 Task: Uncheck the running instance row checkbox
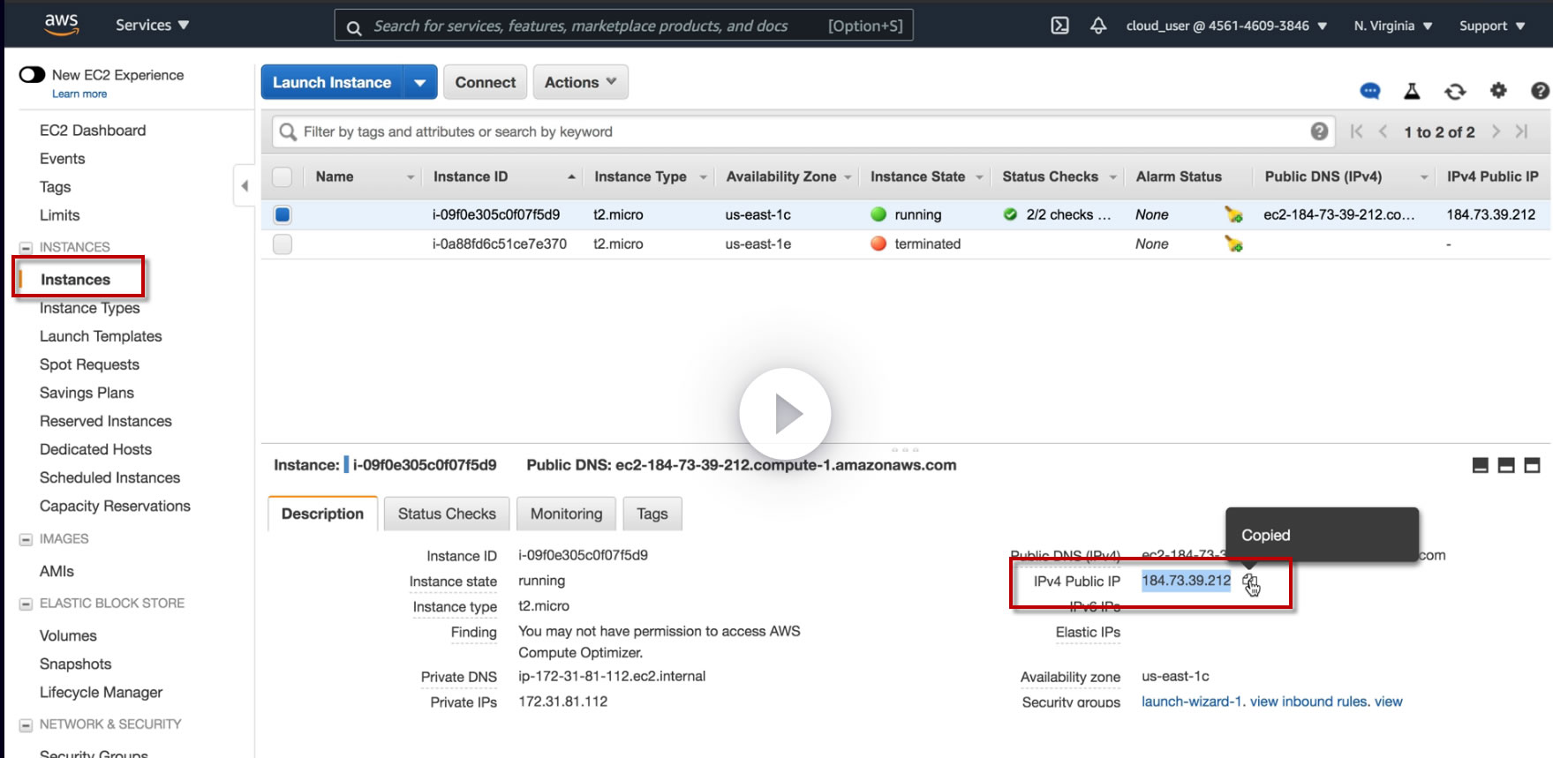(x=283, y=214)
